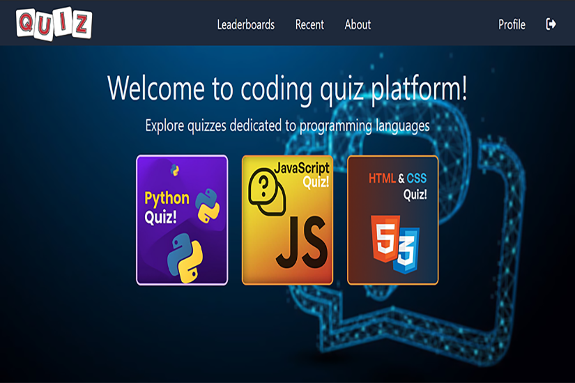The height and width of the screenshot is (383, 575).
Task: Click the red letter Q tile in logo
Action: click(28, 23)
